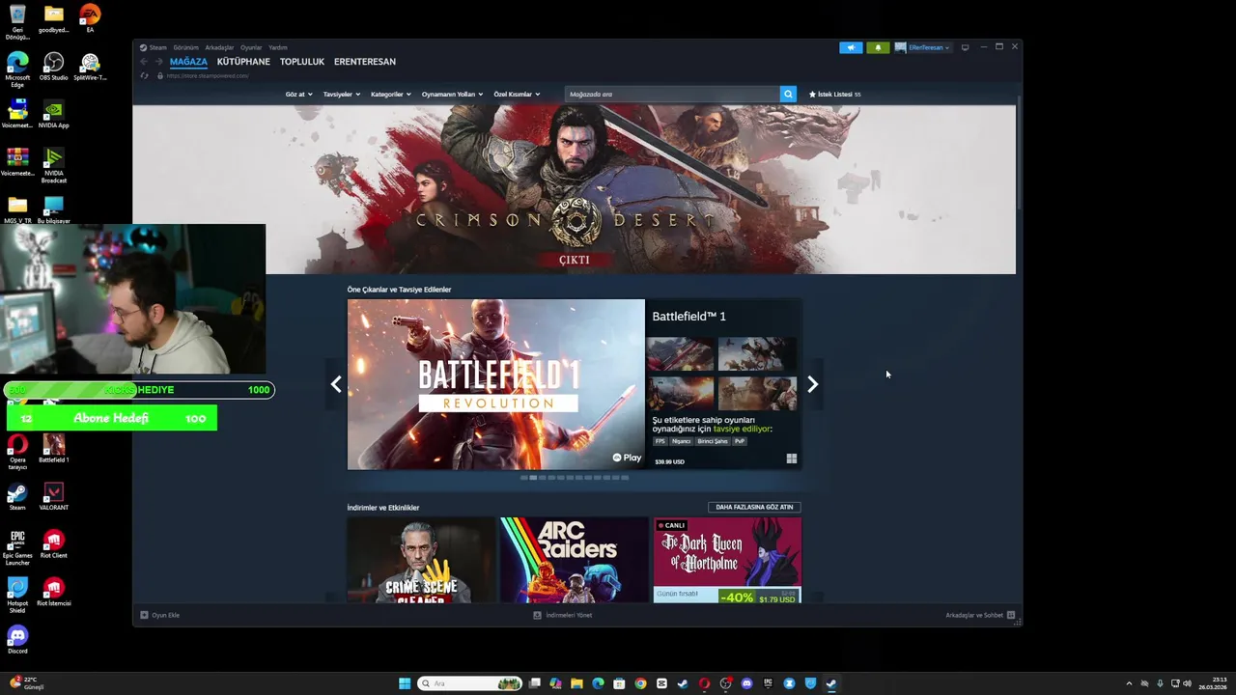Show next featured game with right arrow

812,384
